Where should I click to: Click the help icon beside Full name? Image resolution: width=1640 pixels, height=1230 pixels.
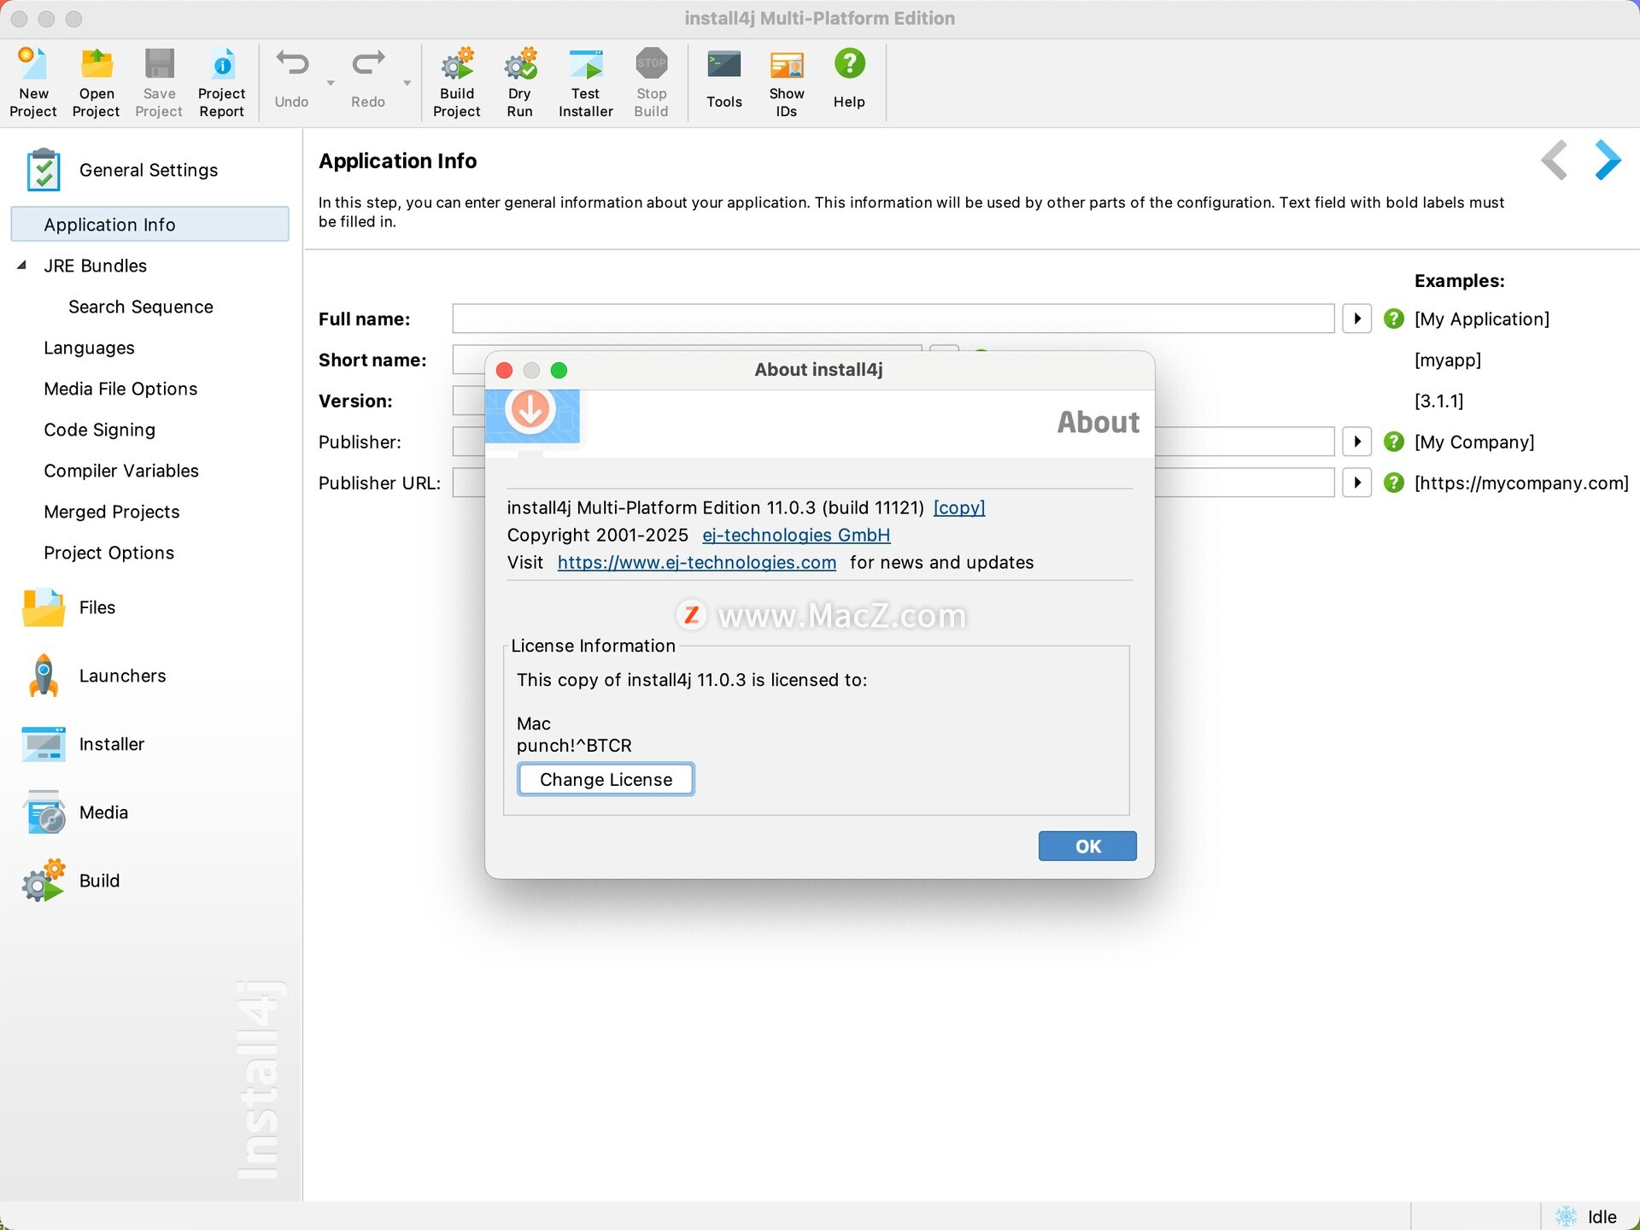point(1394,319)
